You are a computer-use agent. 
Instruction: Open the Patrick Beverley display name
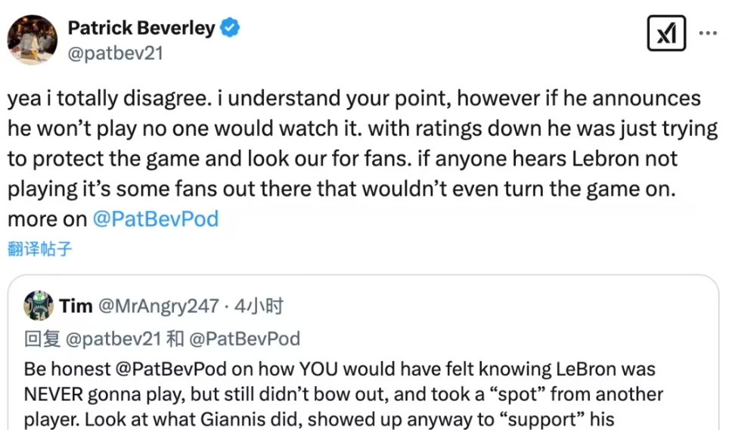tap(141, 29)
